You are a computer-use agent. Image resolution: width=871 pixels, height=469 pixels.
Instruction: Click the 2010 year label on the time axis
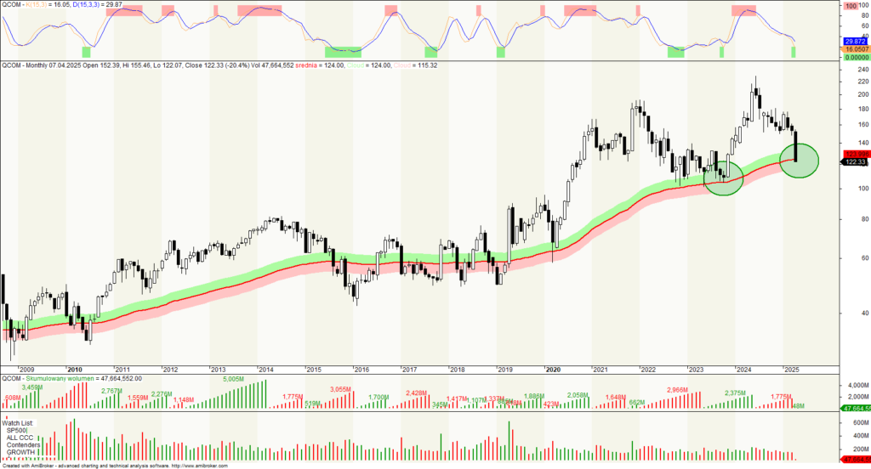[x=75, y=370]
